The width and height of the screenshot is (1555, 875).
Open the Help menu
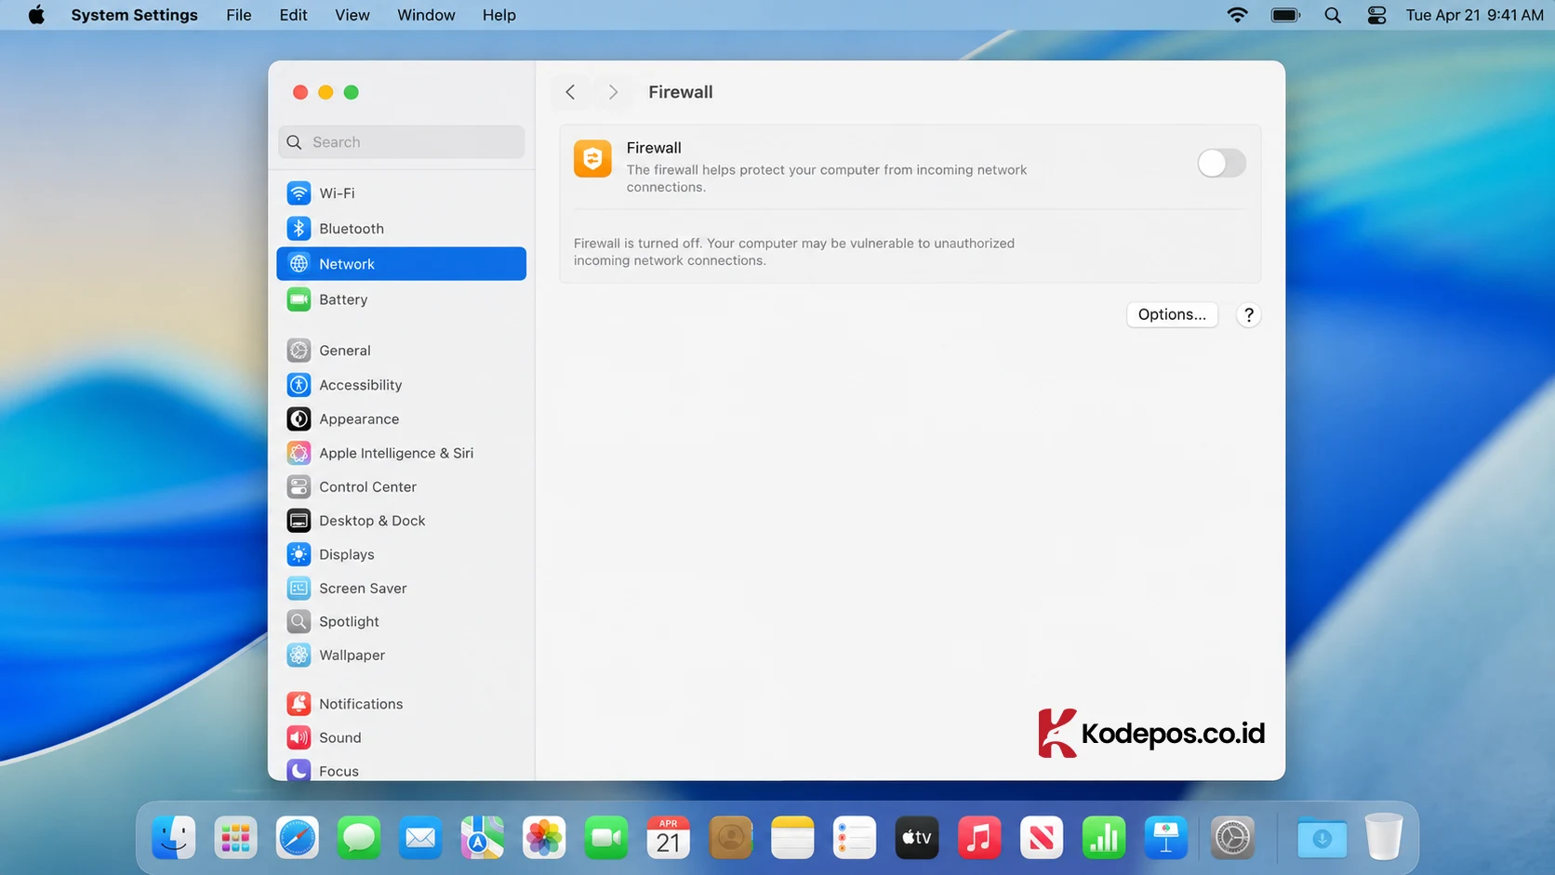pos(498,15)
